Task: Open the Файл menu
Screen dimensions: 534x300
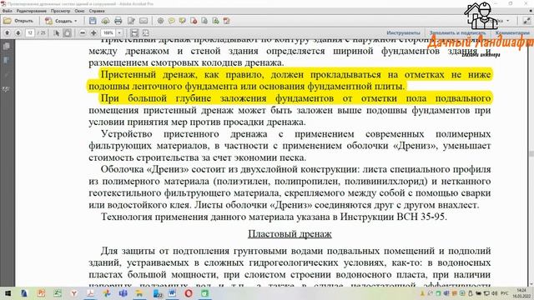Action: (x=7, y=11)
